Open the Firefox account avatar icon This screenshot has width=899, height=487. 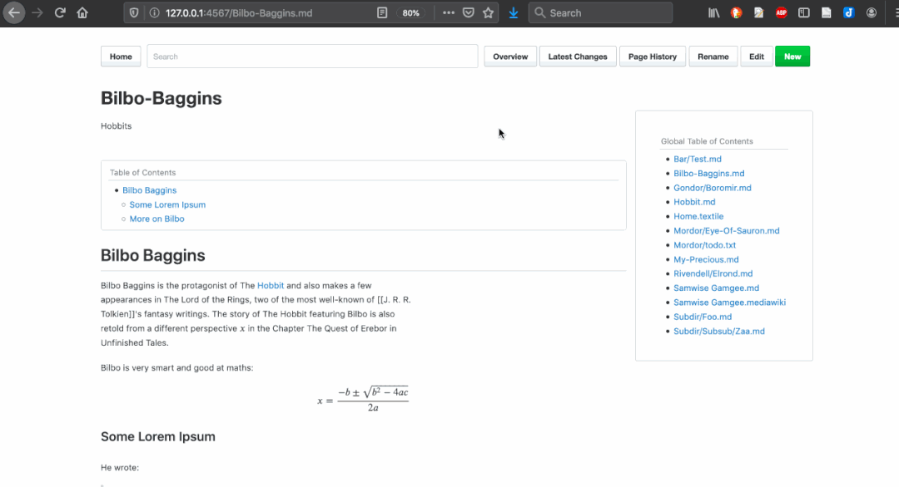(872, 12)
